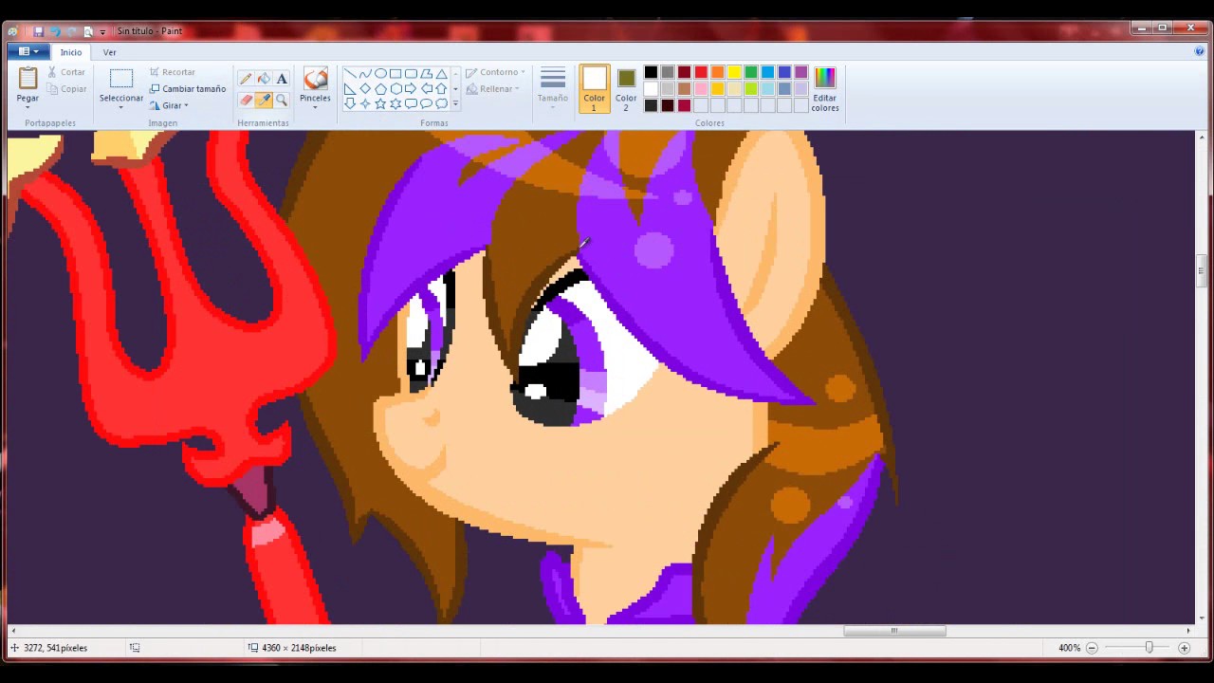Activate the Color 1 selector
1214x683 pixels.
click(595, 89)
